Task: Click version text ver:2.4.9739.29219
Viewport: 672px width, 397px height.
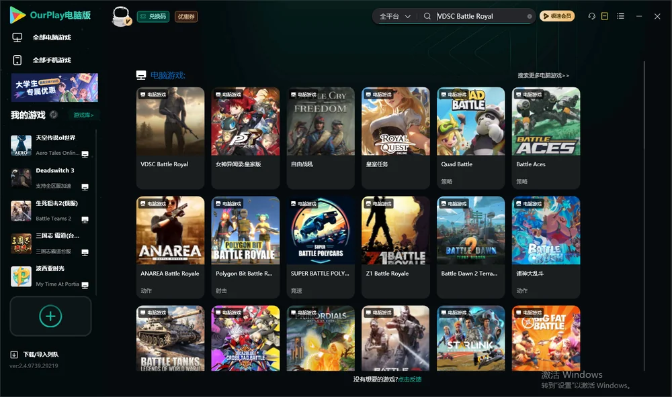Action: click(x=34, y=365)
